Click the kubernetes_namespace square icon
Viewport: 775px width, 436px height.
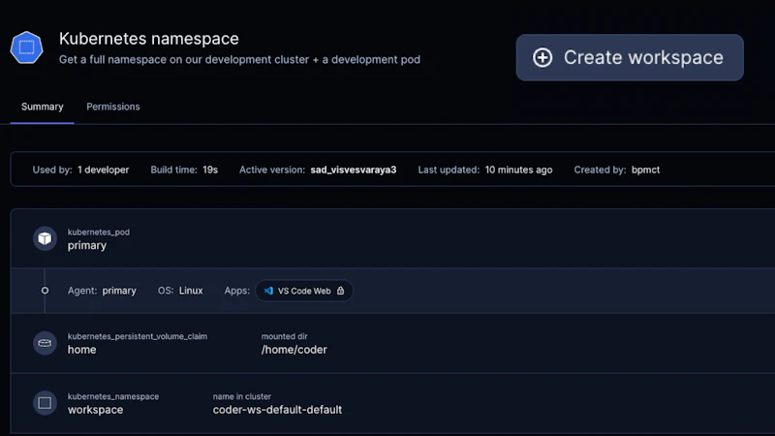coord(45,403)
